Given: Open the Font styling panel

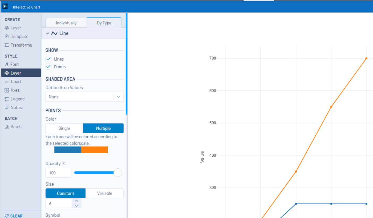Looking at the screenshot, I should [x=14, y=64].
